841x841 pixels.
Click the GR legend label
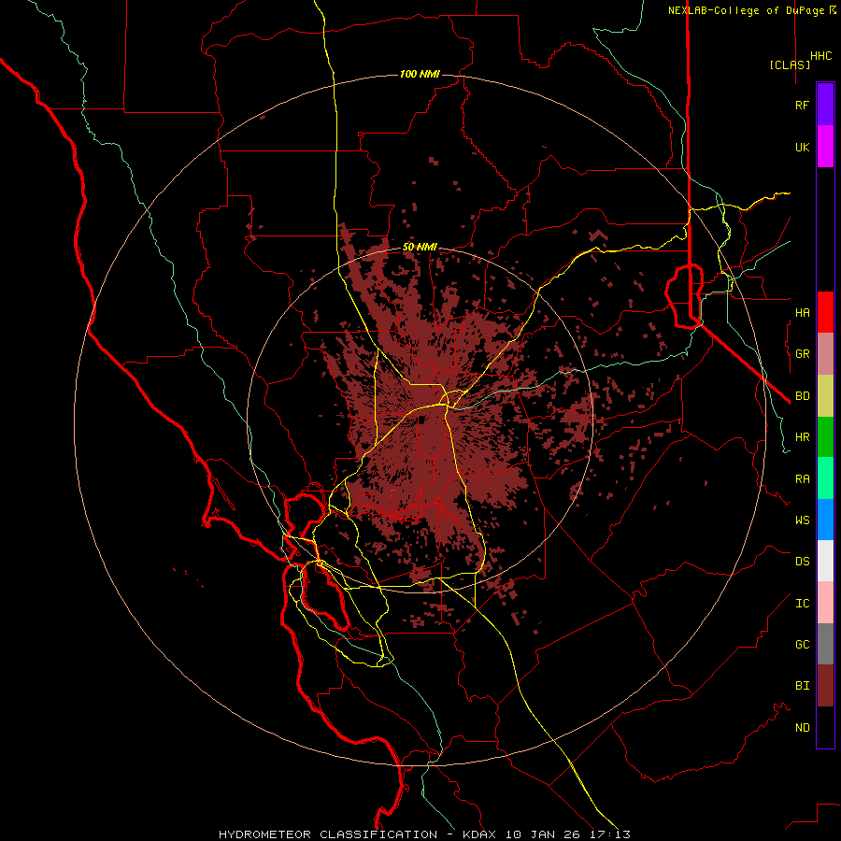pyautogui.click(x=802, y=354)
